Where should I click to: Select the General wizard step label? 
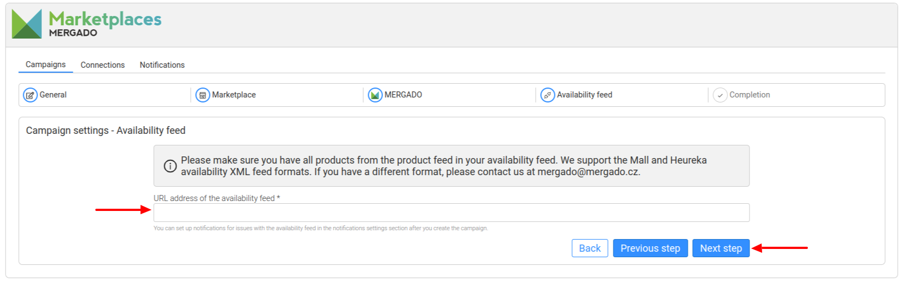tap(53, 95)
